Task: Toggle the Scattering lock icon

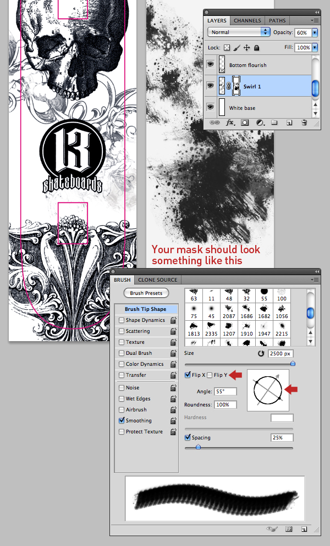Action: [173, 331]
